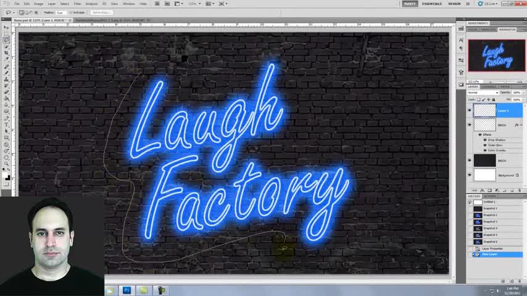Open the Screen Mode dropdown
This screenshot has height=296, width=527.
[223, 4]
